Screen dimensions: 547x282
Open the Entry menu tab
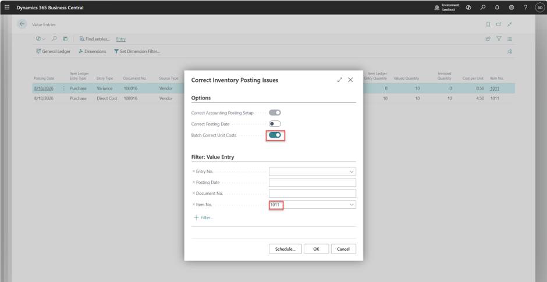coord(120,39)
